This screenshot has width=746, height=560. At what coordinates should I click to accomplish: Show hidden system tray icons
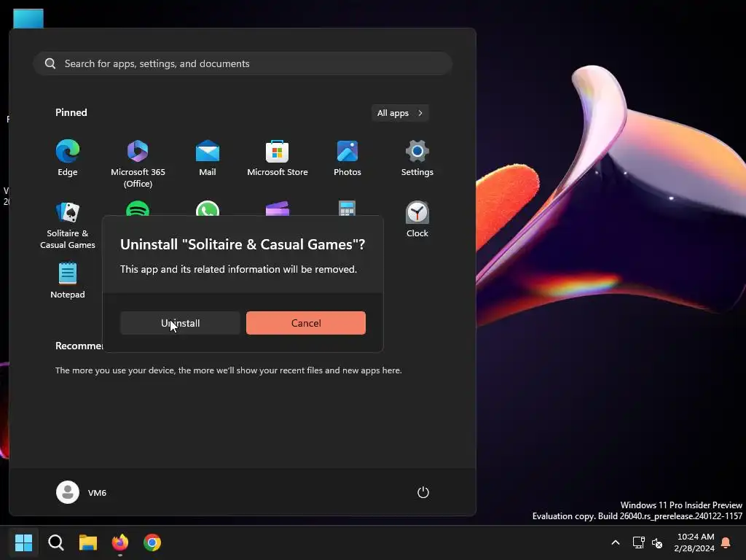[x=615, y=542]
